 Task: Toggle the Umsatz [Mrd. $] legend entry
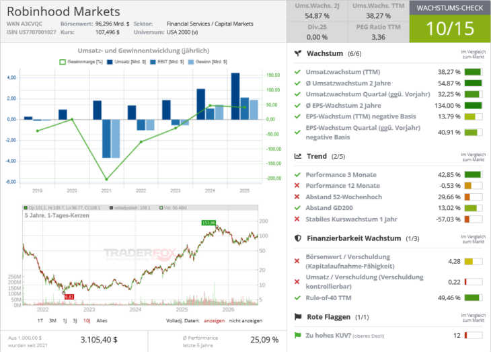click(126, 62)
